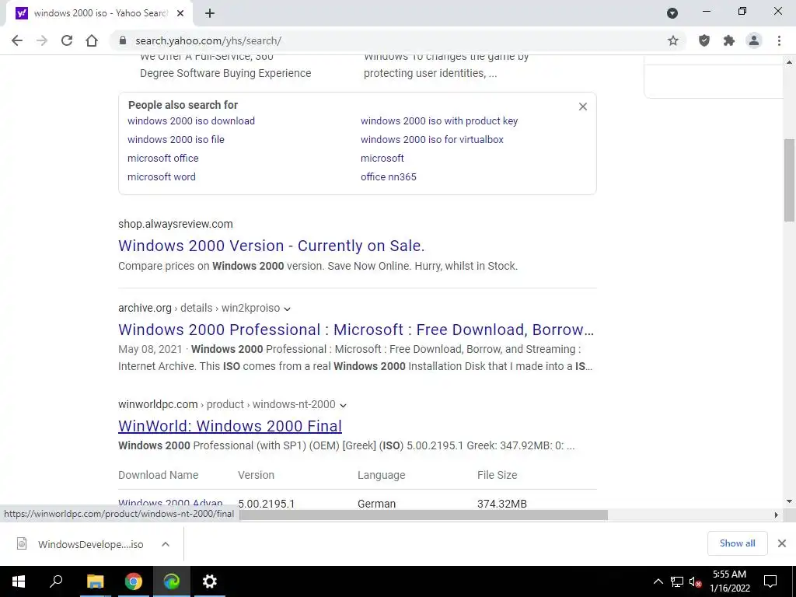Click the '374.32MB' file size cell
Screen dimensions: 796x597
click(501, 504)
